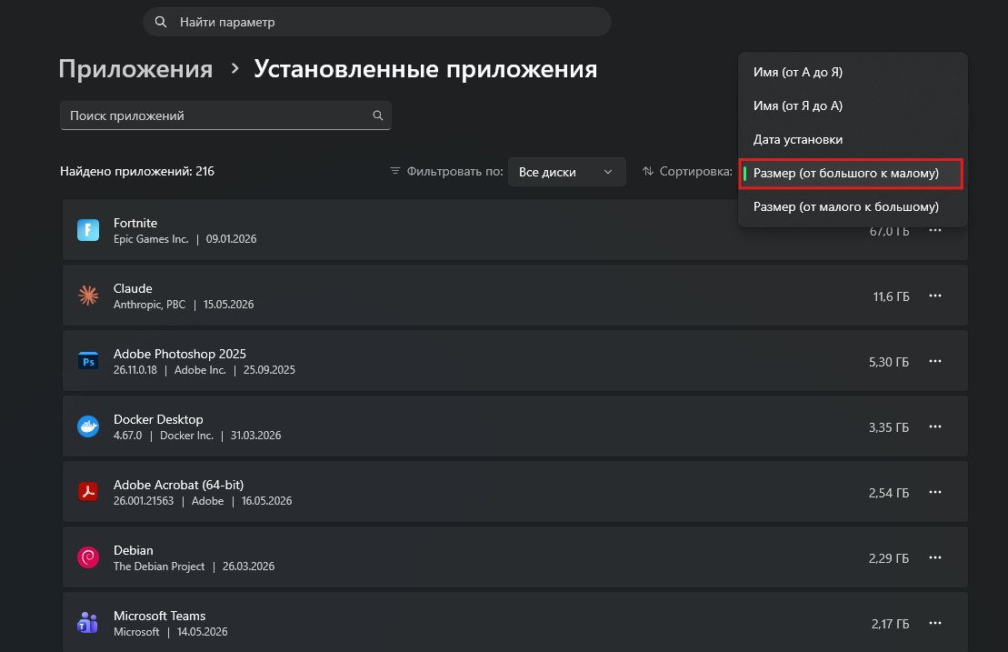The height and width of the screenshot is (652, 1008).
Task: Click the 5,30 ГБ size value
Action: click(889, 362)
